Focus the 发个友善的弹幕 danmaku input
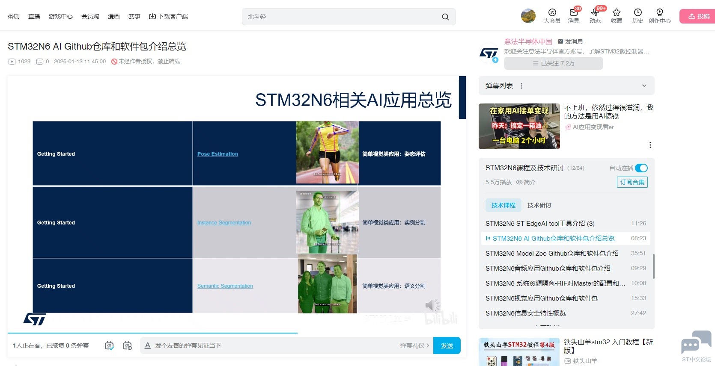This screenshot has height=366, width=715. point(274,345)
